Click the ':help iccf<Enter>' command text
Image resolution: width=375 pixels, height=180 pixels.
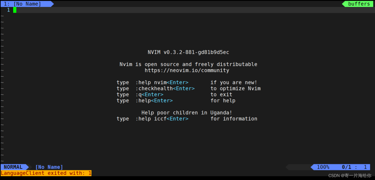click(x=162, y=119)
